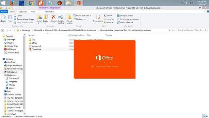Open the Nuevo elemento dropdown
Image resolution: width=209 pixels, height=118 pixels.
click(82, 16)
